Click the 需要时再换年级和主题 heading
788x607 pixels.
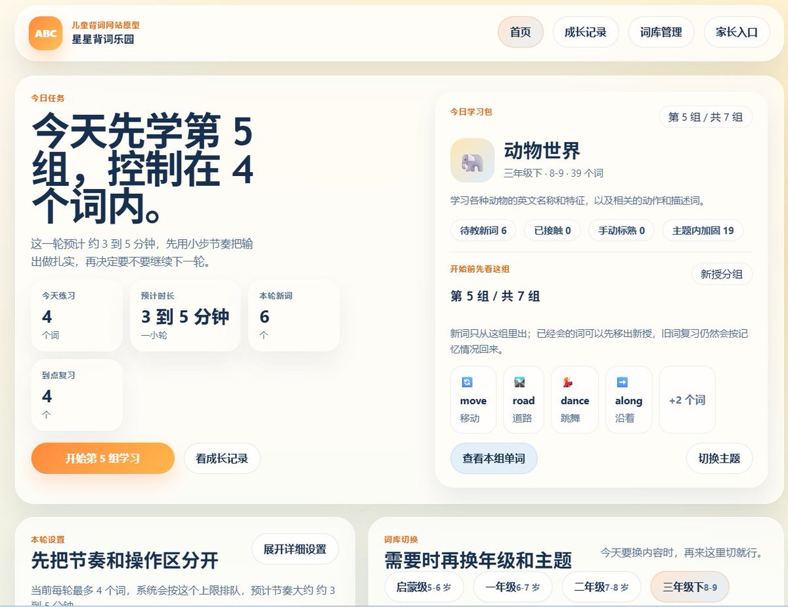point(478,560)
